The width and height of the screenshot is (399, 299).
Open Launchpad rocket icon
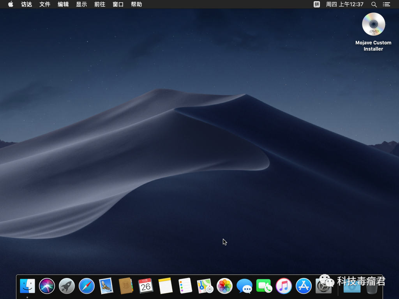[67, 286]
